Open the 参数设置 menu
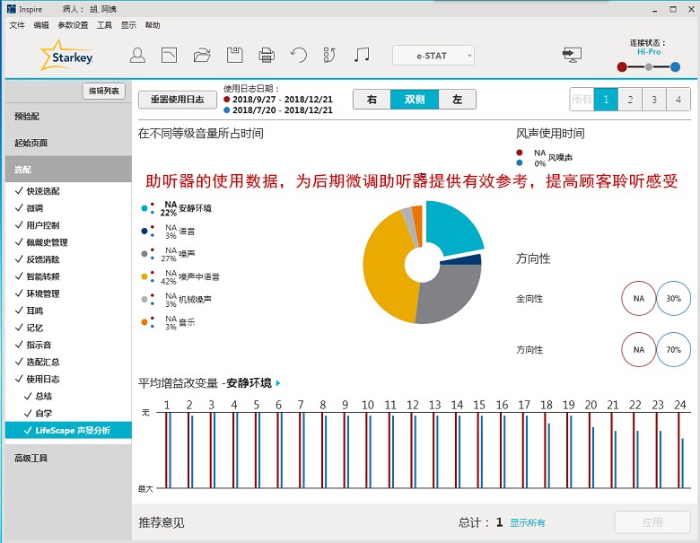 (73, 25)
